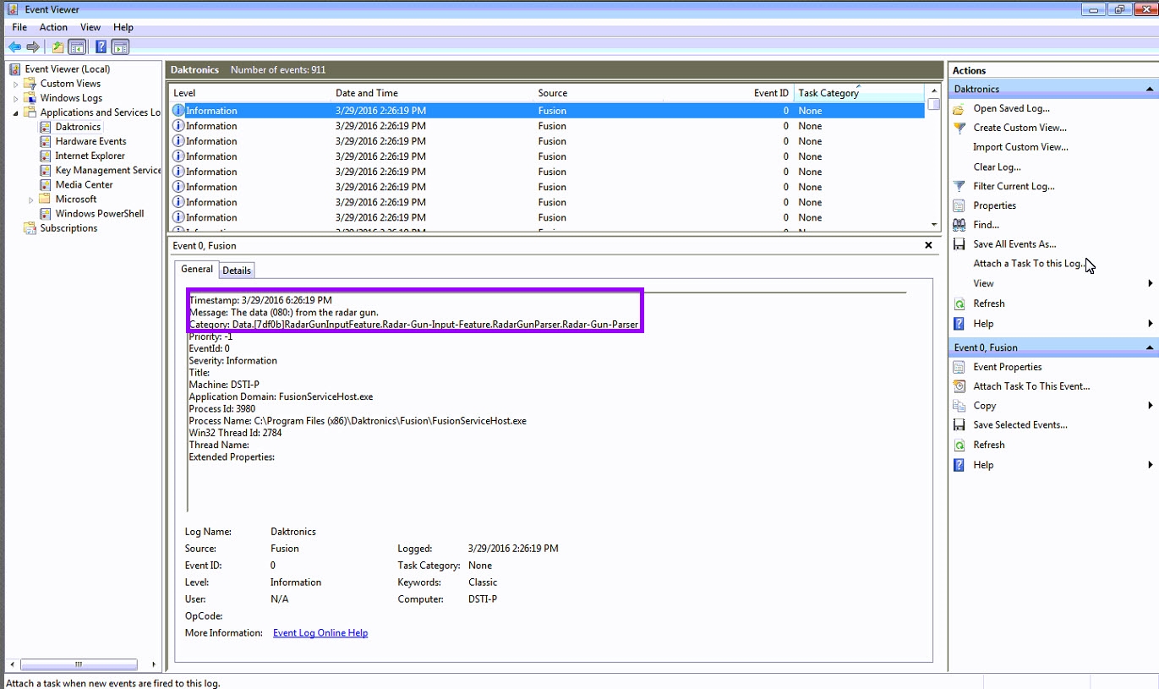Toggle the show/hide action pane toolbar button
1159x689 pixels.
120,47
